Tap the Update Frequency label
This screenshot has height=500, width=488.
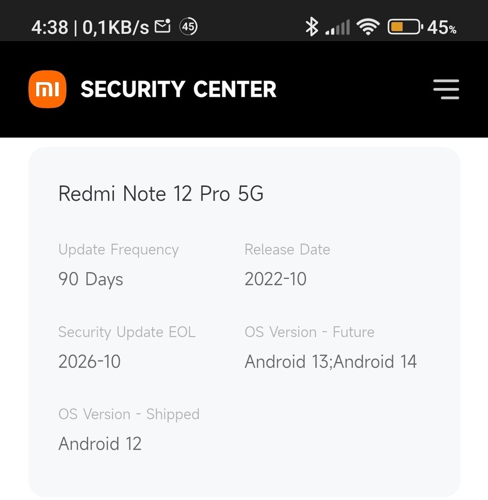click(x=118, y=250)
